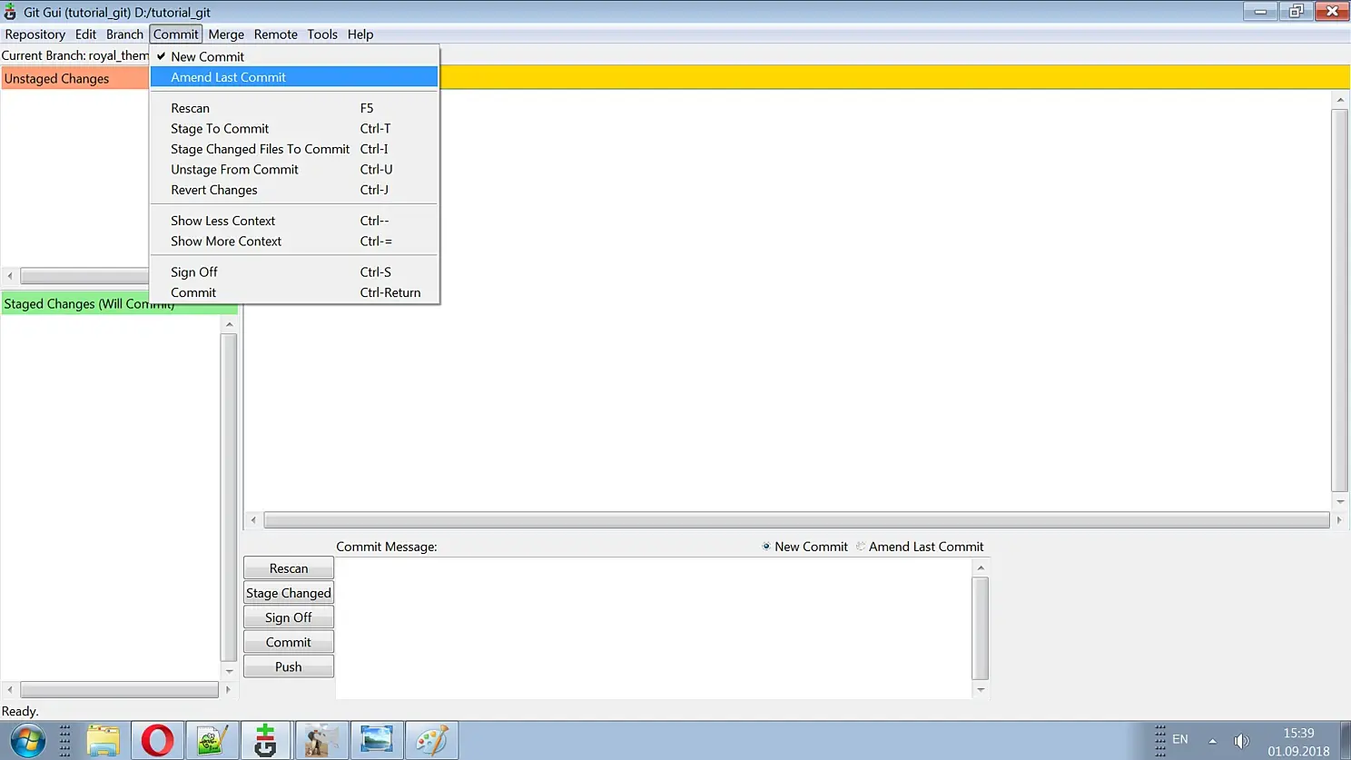Select Revert Changes menu item
Viewport: 1351px width, 760px height.
[294, 190]
